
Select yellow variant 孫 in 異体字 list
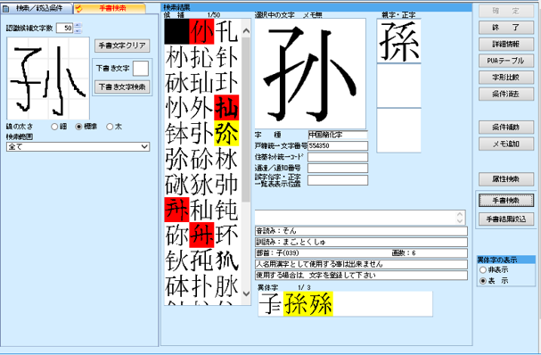296,303
